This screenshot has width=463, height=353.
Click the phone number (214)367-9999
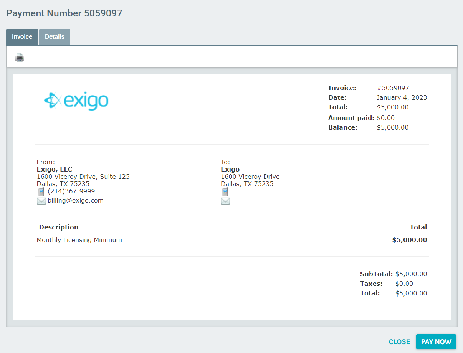pos(71,191)
